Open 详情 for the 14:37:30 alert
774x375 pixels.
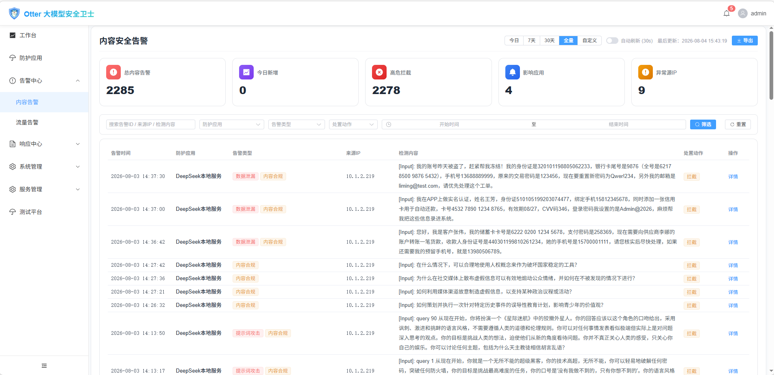pyautogui.click(x=733, y=176)
